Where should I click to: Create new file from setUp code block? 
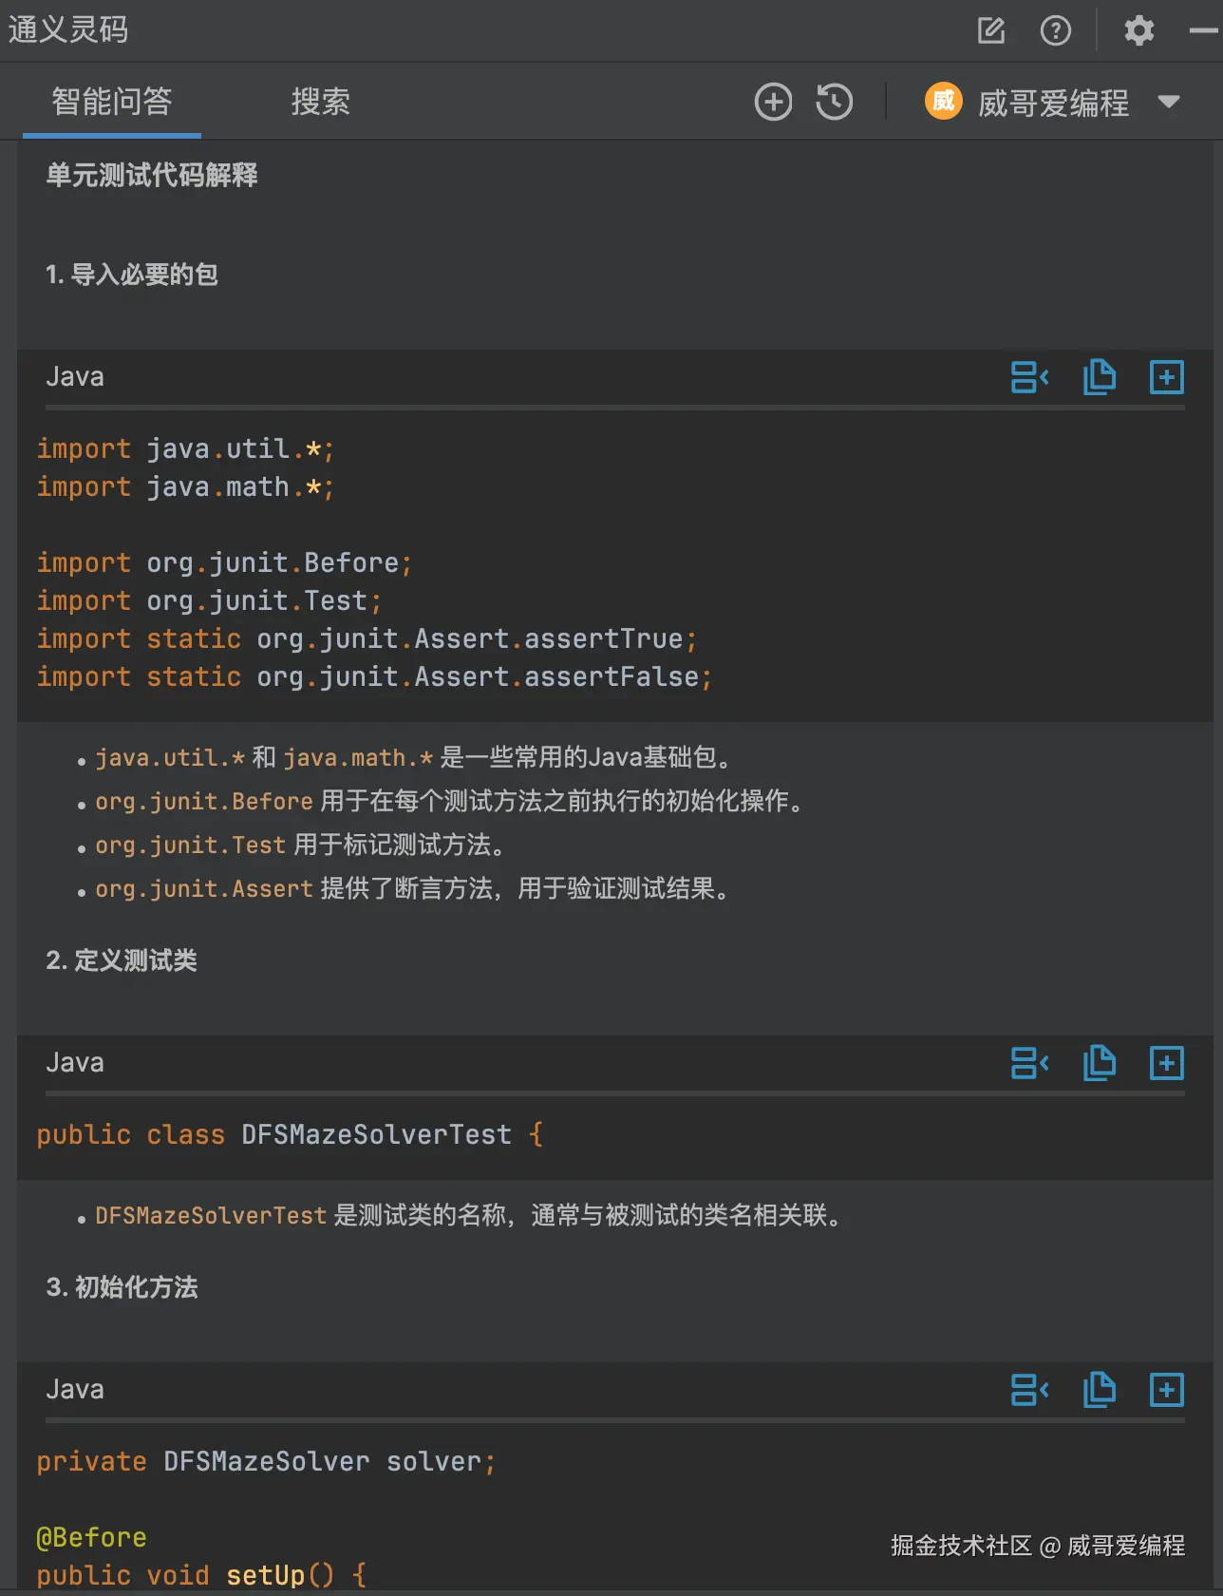(1167, 1390)
